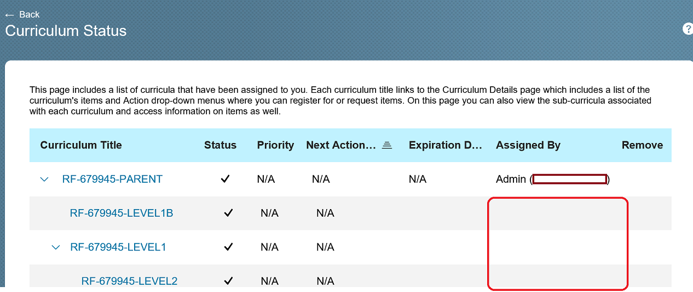Collapse the RF-679945-LEVEL1 sub-curriculum
Image resolution: width=693 pixels, height=292 pixels.
click(56, 247)
